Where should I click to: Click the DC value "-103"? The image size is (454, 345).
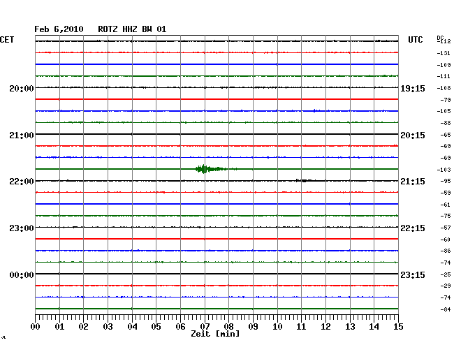point(444,170)
